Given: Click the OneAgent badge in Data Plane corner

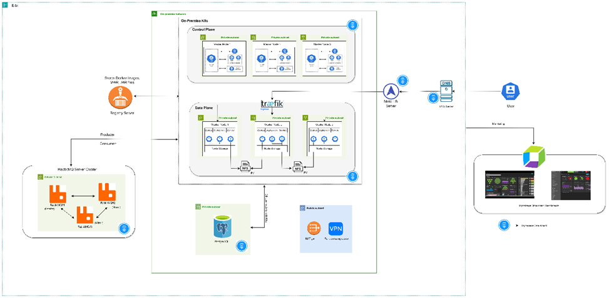Looking at the screenshot, I should point(352,177).
